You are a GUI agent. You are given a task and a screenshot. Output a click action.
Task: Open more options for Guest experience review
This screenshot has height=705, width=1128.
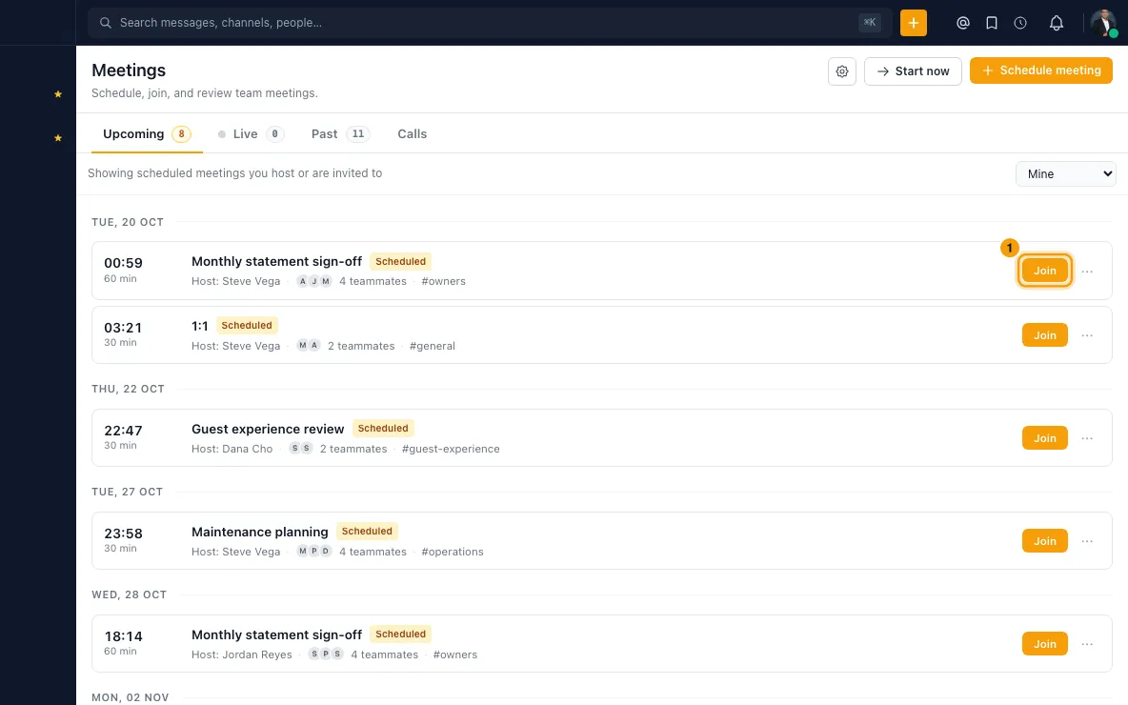pyautogui.click(x=1087, y=438)
